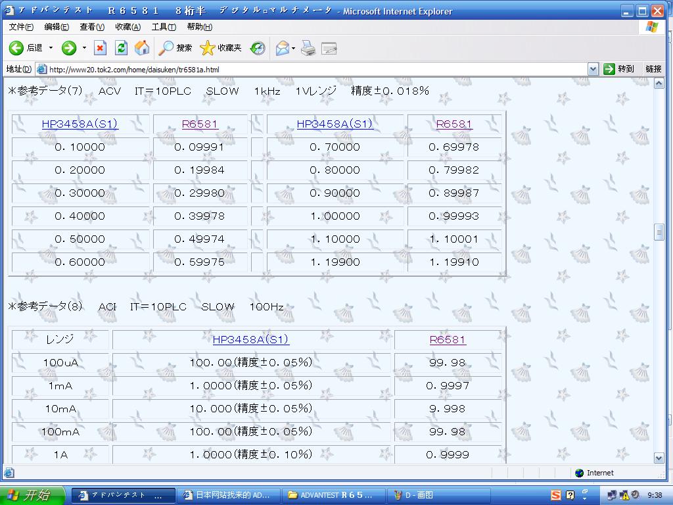Click the scrollbar down arrow
The image size is (673, 505).
[x=659, y=458]
